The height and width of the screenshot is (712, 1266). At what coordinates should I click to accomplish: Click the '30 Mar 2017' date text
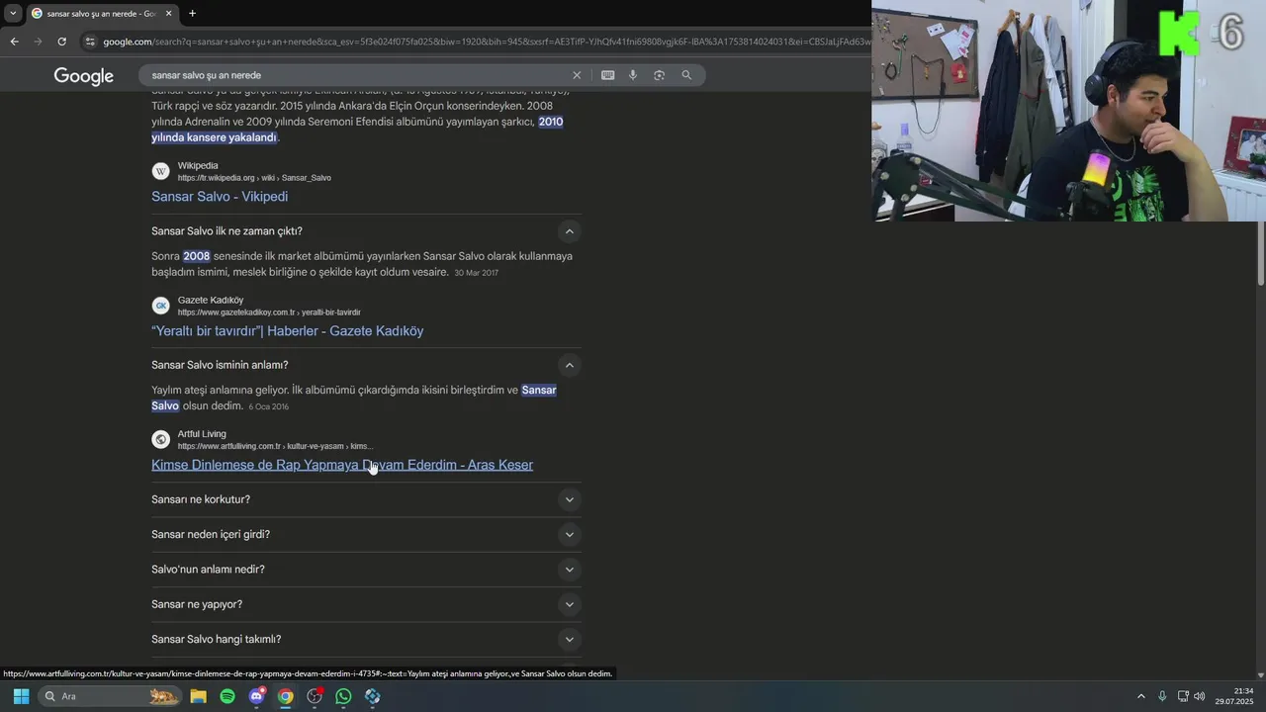[x=476, y=273]
